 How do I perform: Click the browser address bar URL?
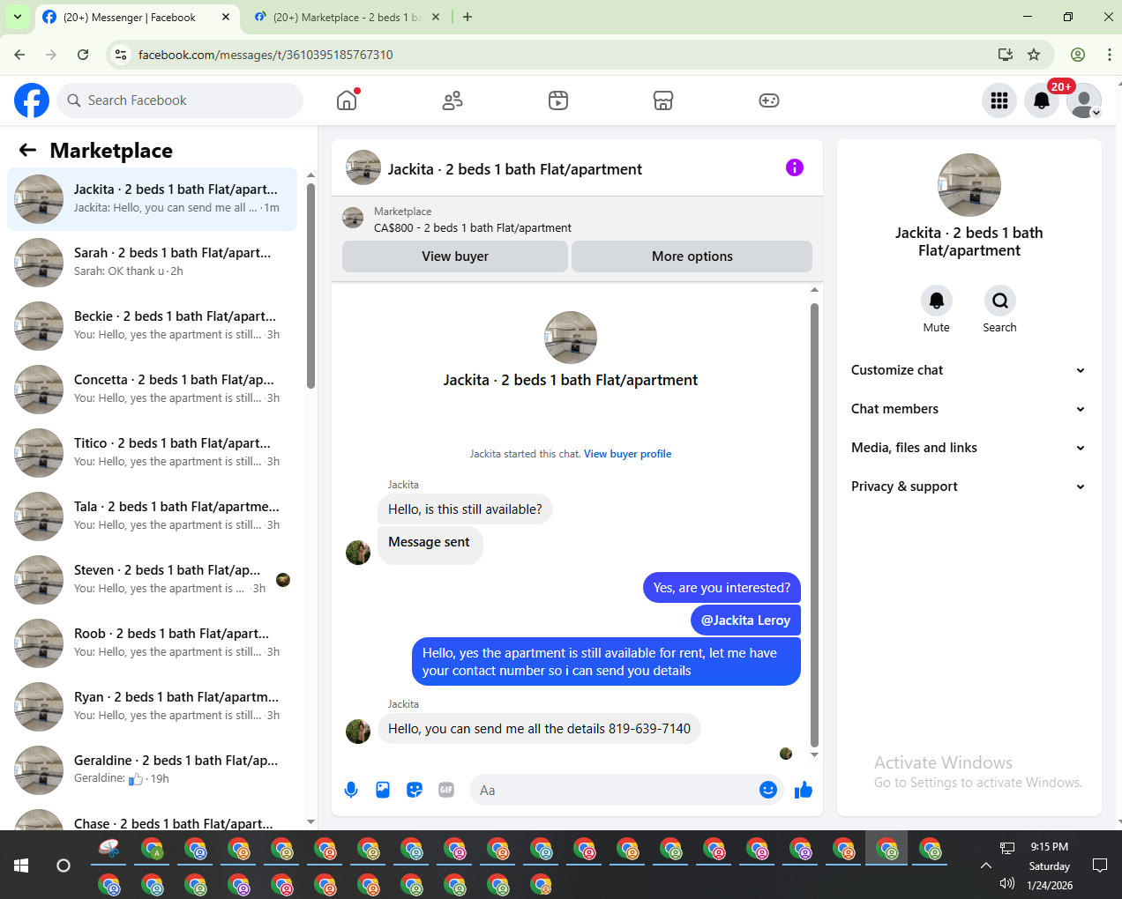[x=266, y=55]
